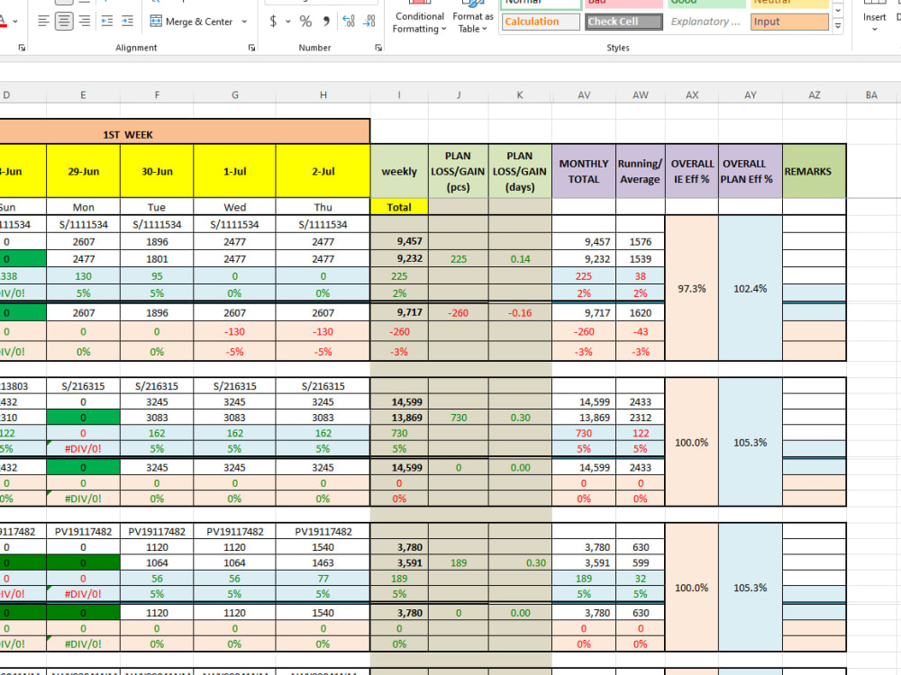Select the 2-Jul date cell

click(x=323, y=171)
